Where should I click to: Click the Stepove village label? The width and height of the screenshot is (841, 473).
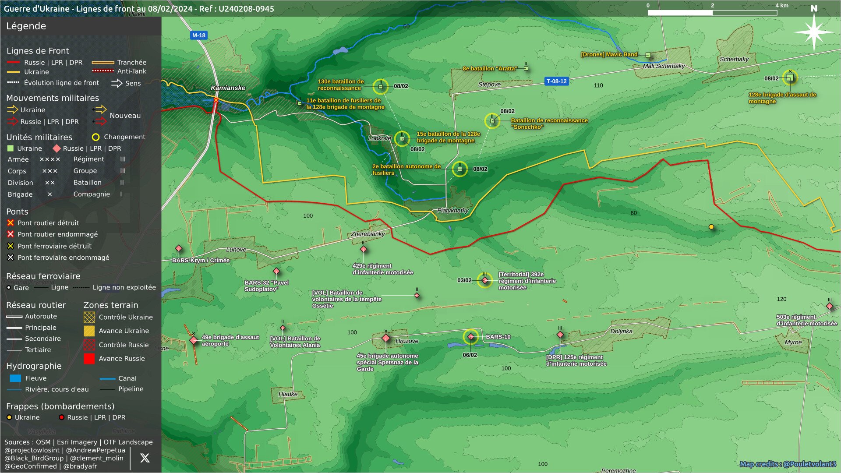pos(489,85)
